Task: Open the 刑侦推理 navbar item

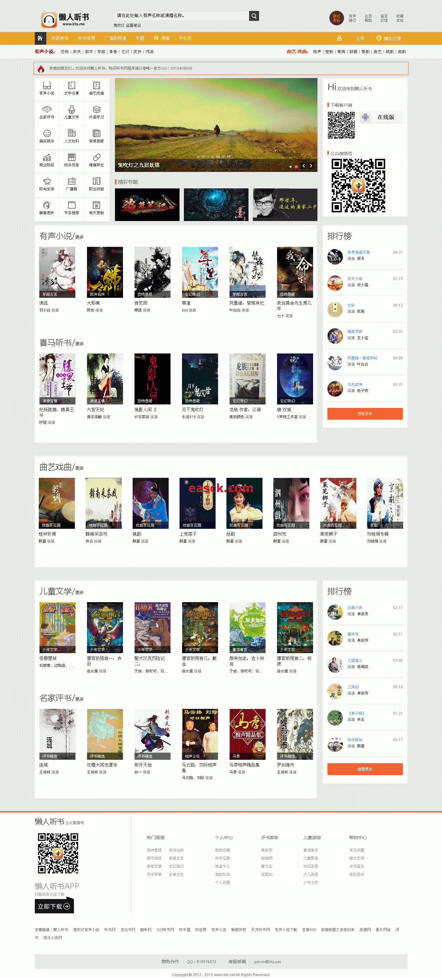Action: coord(86,38)
